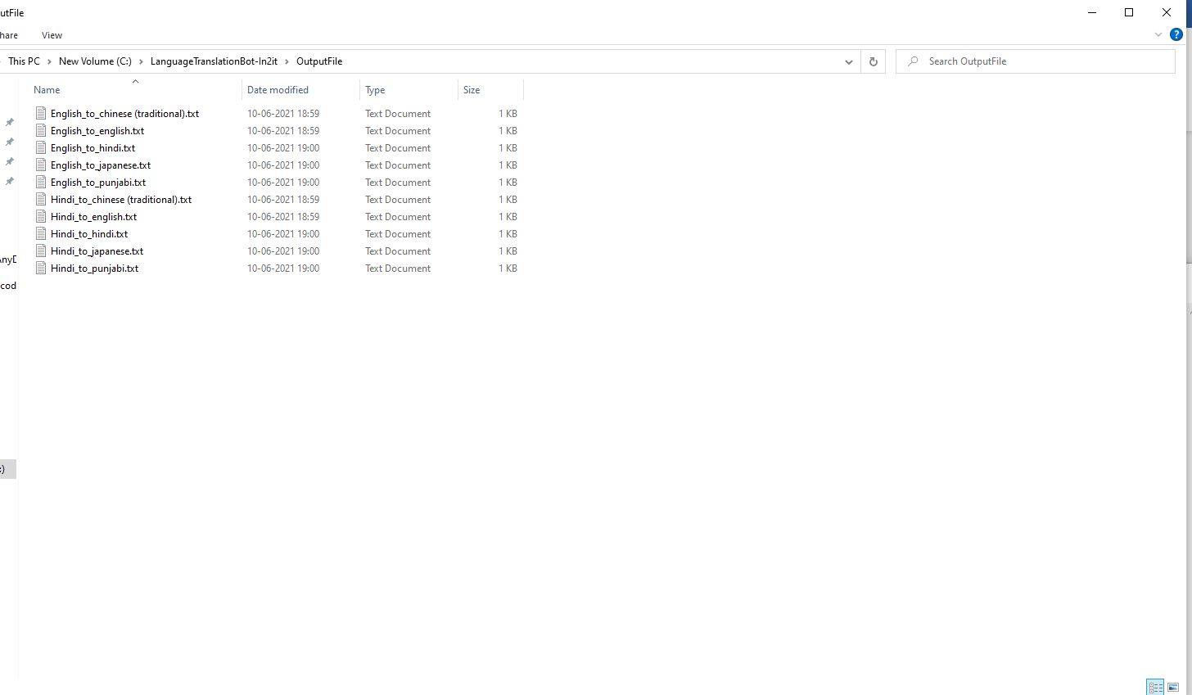
Task: Select the Hindi_to_punjabi.txt file icon
Action: point(41,268)
